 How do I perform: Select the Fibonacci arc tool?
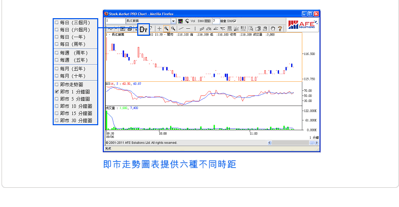click(x=209, y=29)
